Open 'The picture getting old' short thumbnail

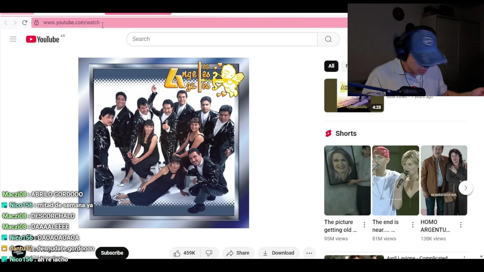(347, 181)
